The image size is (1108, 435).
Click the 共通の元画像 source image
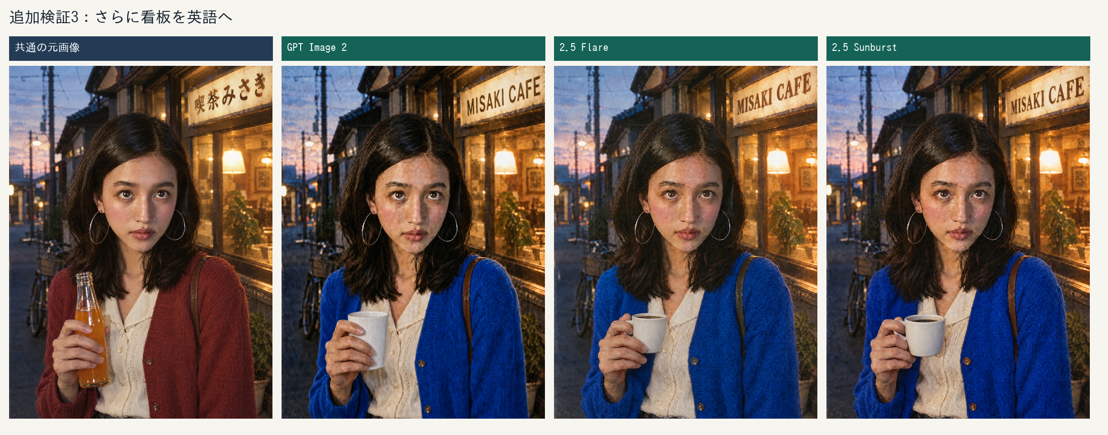141,242
